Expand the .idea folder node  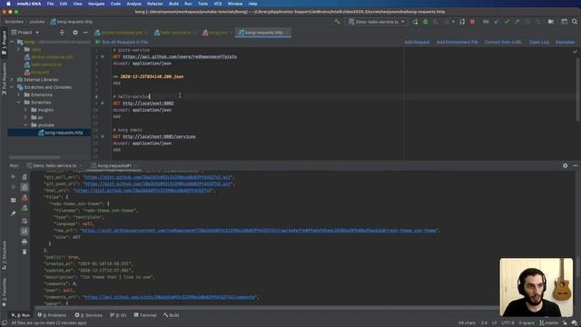point(19,49)
